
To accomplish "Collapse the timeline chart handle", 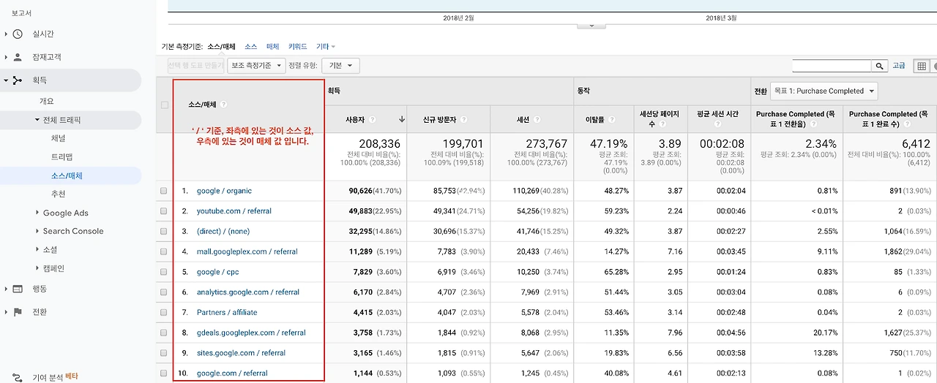I will click(591, 26).
